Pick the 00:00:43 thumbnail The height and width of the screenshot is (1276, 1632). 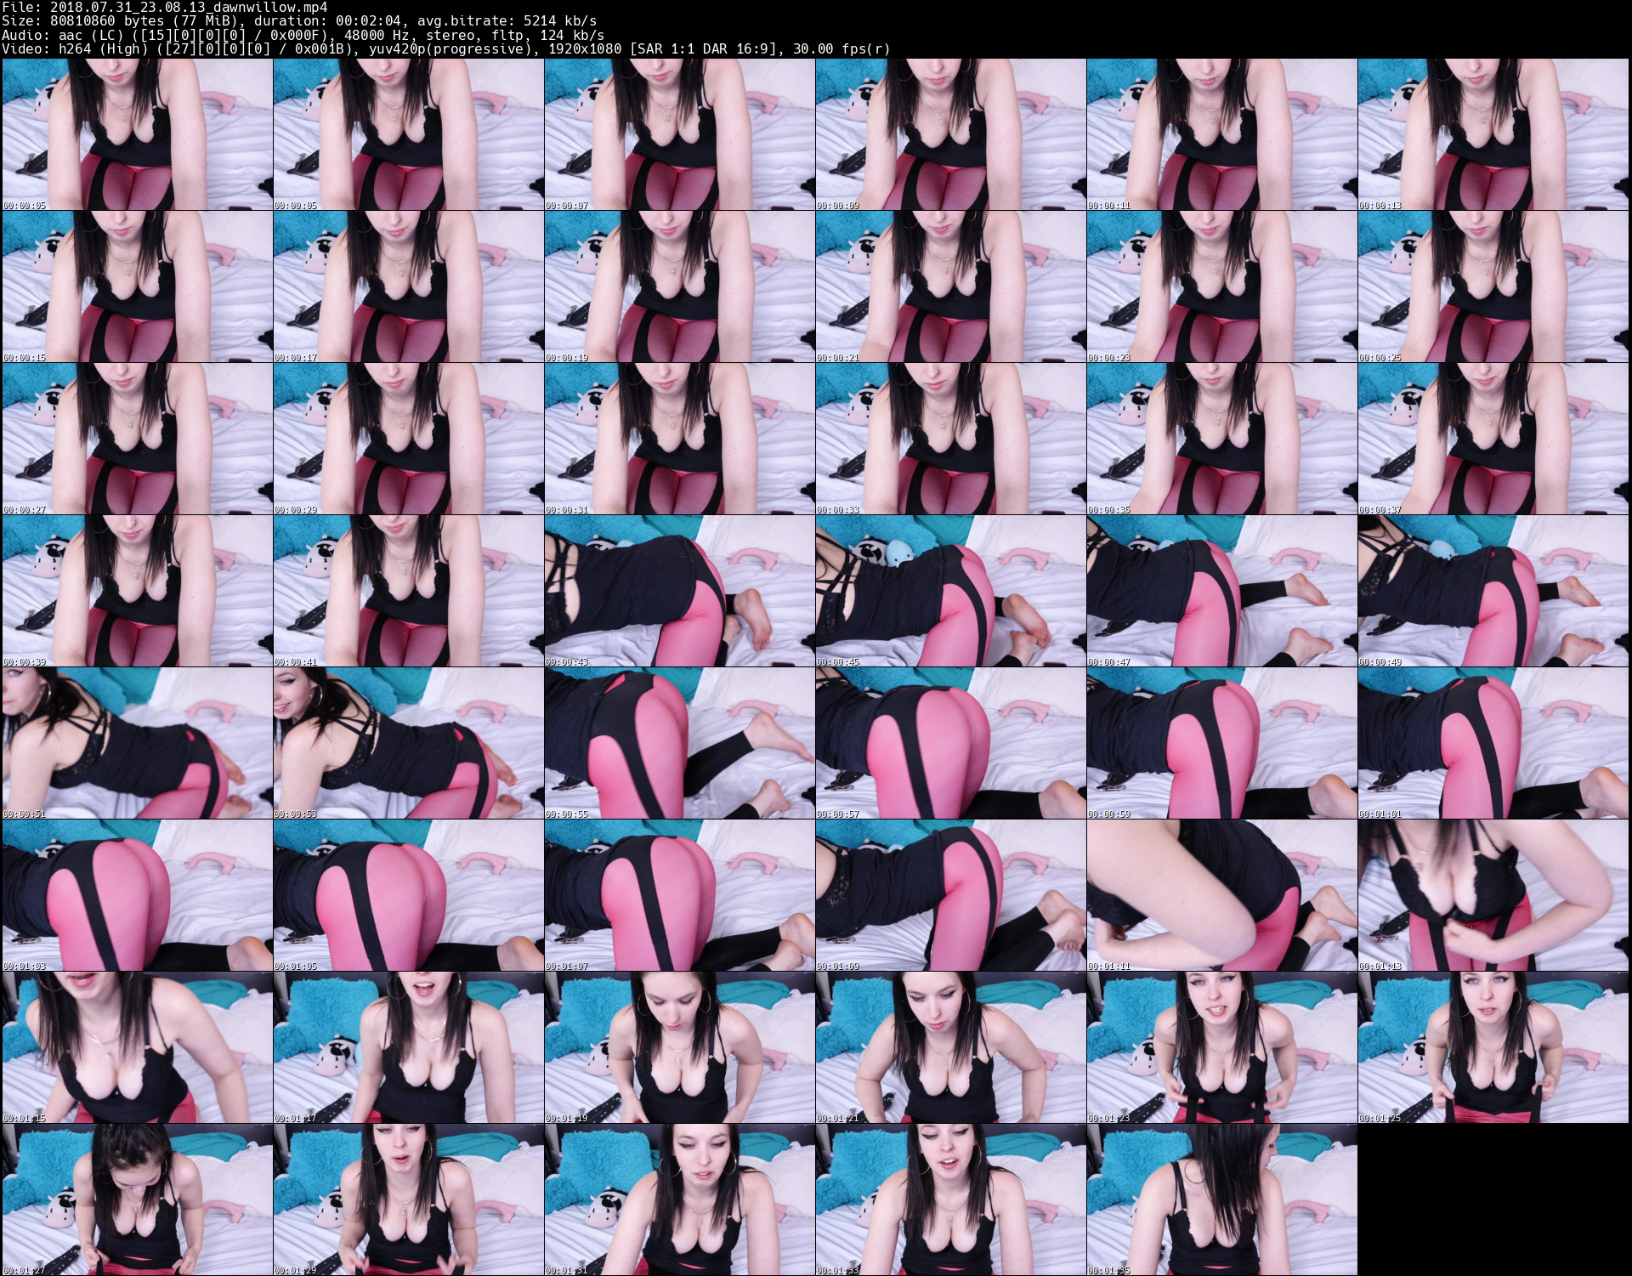[679, 591]
